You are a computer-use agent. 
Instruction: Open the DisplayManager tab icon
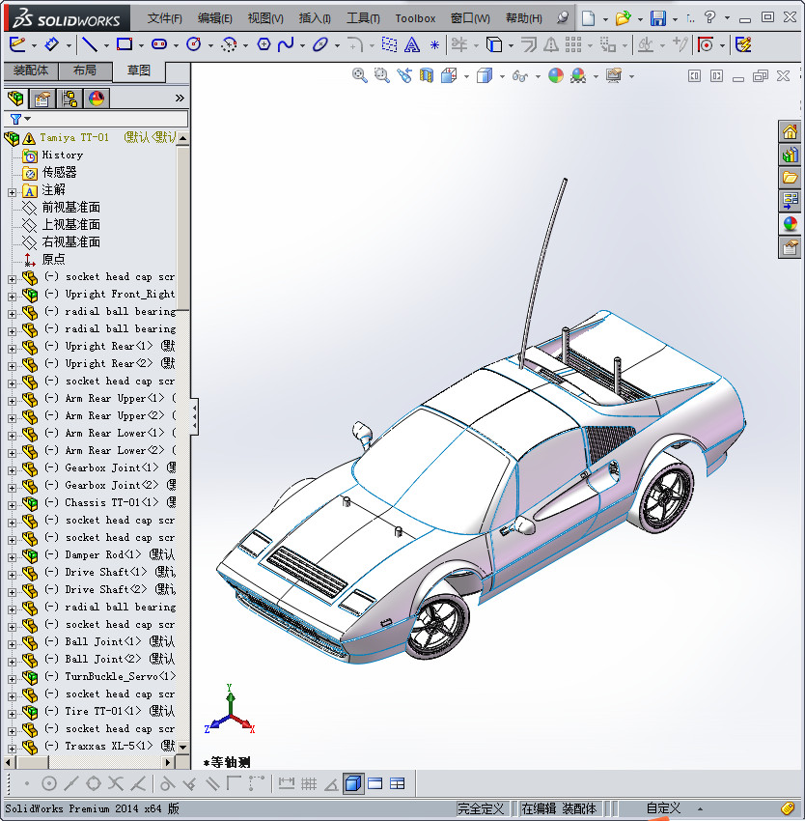97,99
